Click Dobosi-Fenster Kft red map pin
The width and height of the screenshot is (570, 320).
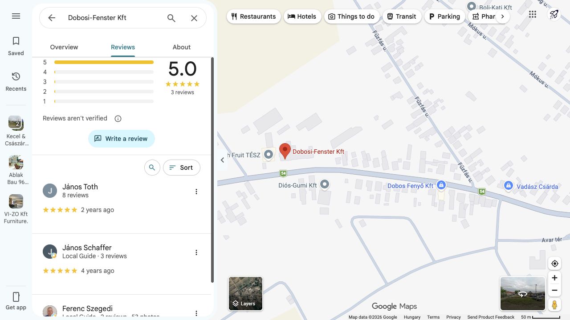pyautogui.click(x=285, y=151)
